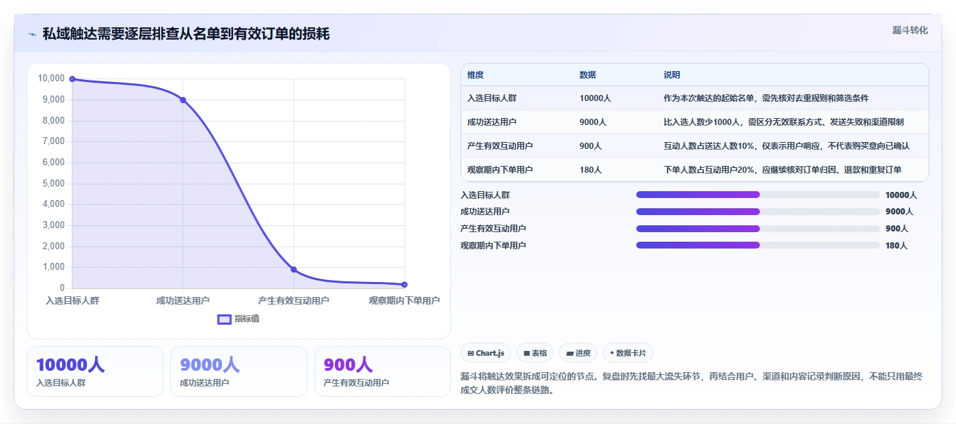
Task: Click the table cell 产生有效互动用户
Action: [x=500, y=146]
